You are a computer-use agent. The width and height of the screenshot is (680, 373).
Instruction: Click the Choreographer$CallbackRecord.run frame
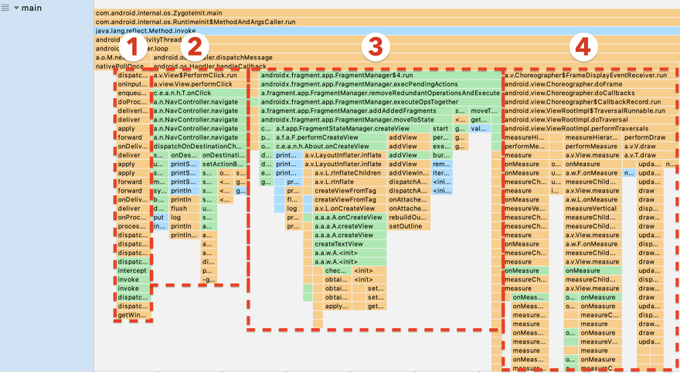pos(590,102)
